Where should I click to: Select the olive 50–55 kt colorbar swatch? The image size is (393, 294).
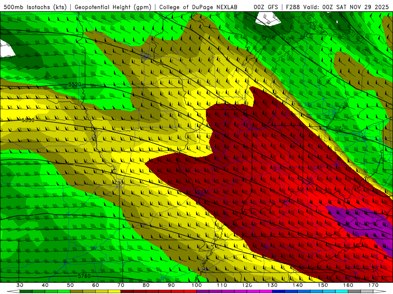pyautogui.click(x=77, y=292)
